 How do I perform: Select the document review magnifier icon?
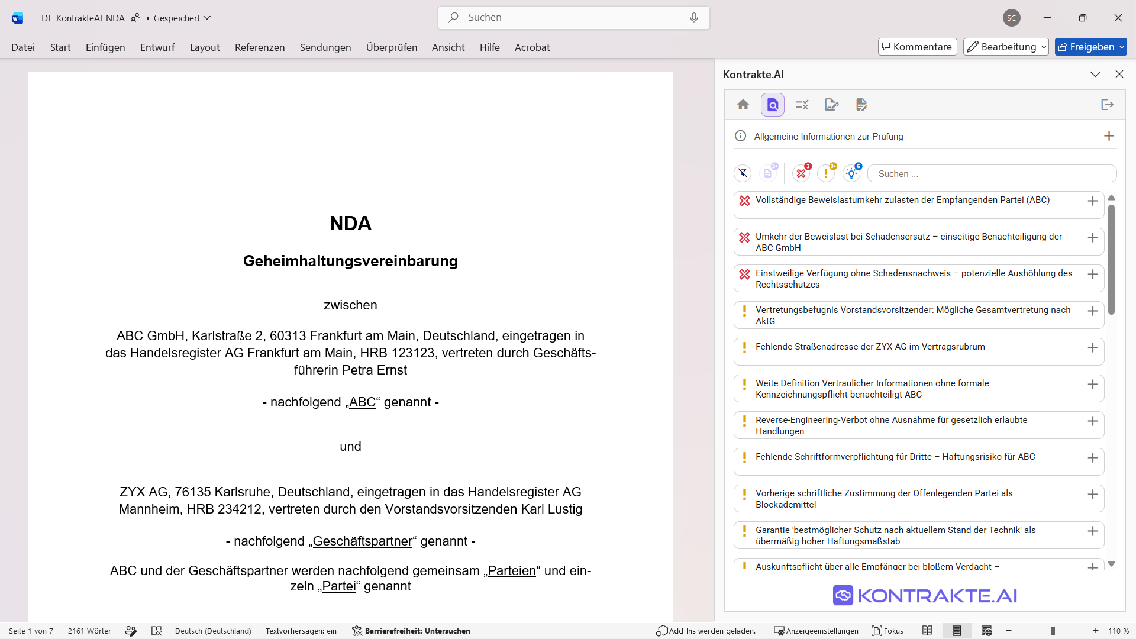(x=773, y=105)
